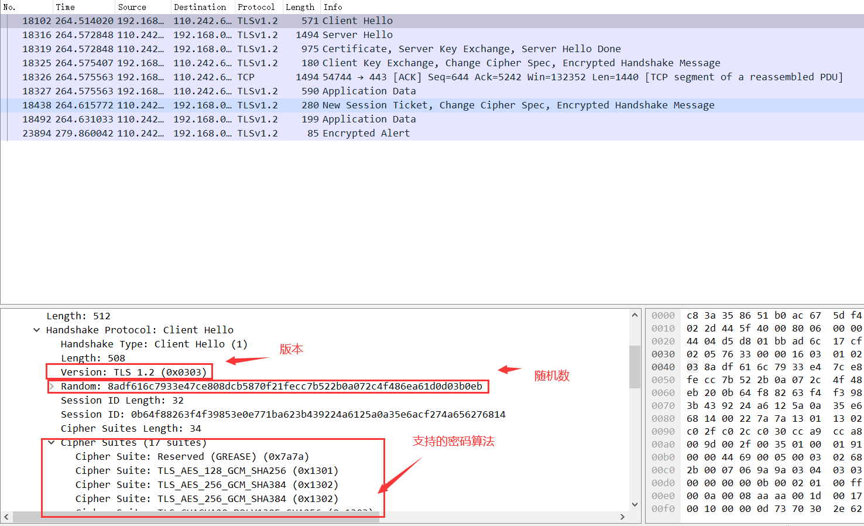The image size is (864, 526).
Task: Select packet 18319 Certificate, Server Key Exchange
Action: [432, 49]
